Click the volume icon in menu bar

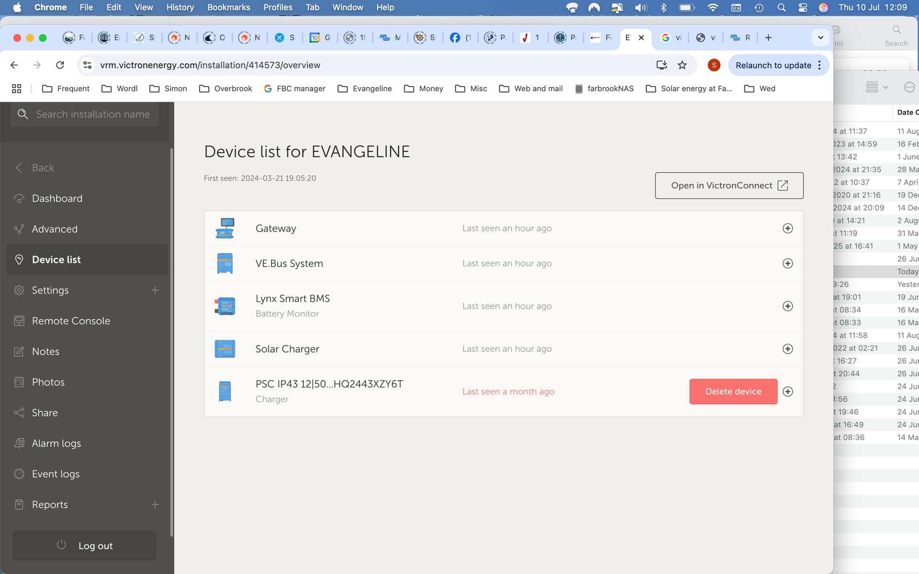(x=640, y=7)
